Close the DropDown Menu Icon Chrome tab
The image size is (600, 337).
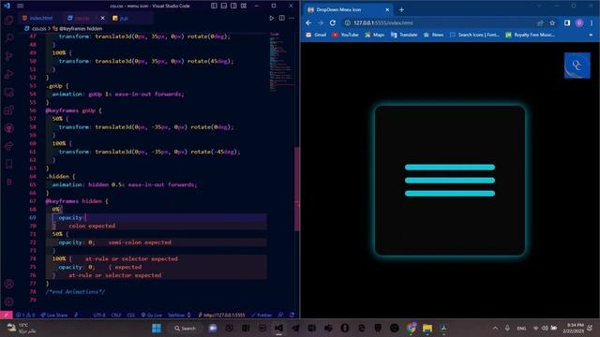tap(387, 9)
